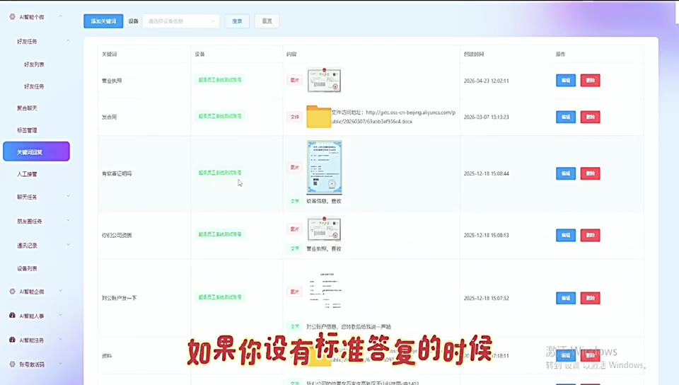Open the software copyright certificate thumbnail
679x385 pixels.
tap(324, 167)
